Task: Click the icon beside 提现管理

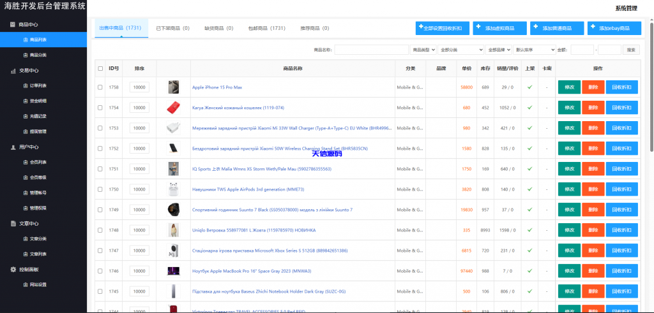Action: [x=26, y=131]
